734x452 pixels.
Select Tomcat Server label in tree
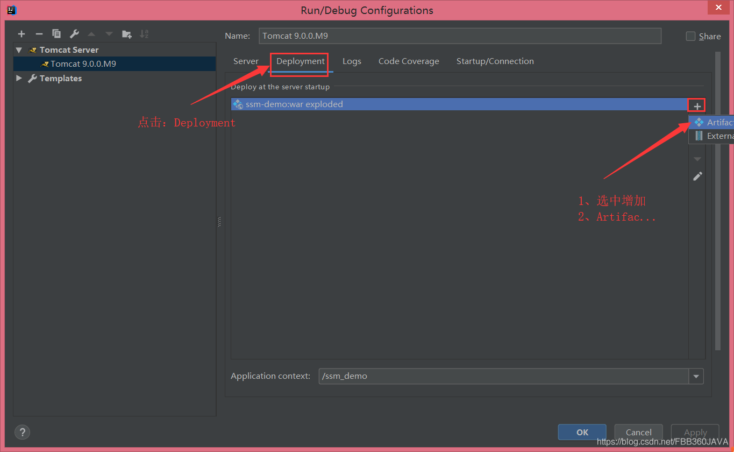tap(69, 50)
